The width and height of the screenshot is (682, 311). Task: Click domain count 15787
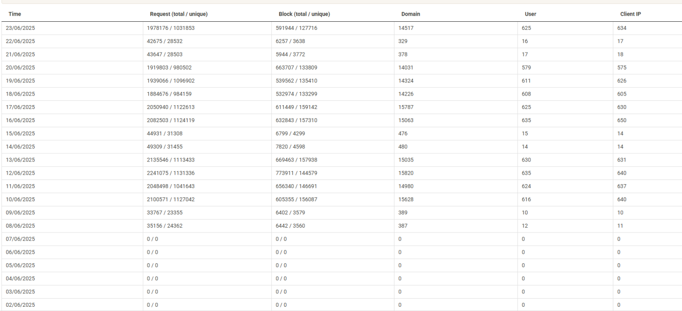pyautogui.click(x=406, y=107)
